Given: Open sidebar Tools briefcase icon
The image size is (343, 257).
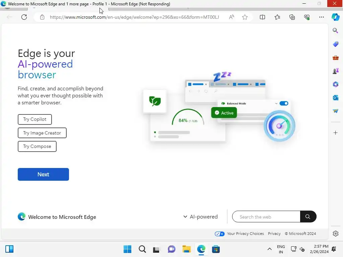Looking at the screenshot, I should point(335,58).
